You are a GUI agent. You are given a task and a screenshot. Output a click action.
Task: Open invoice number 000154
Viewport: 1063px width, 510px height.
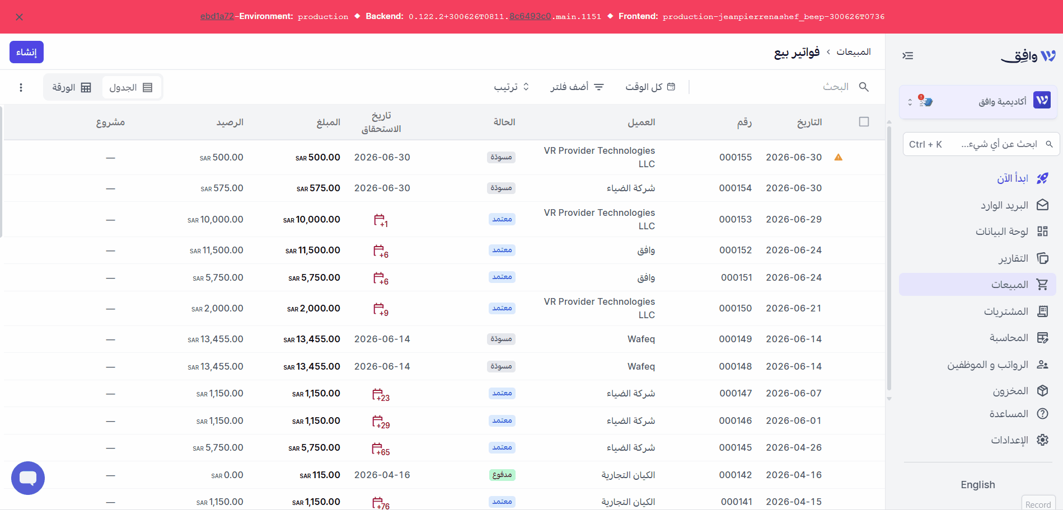click(x=736, y=188)
